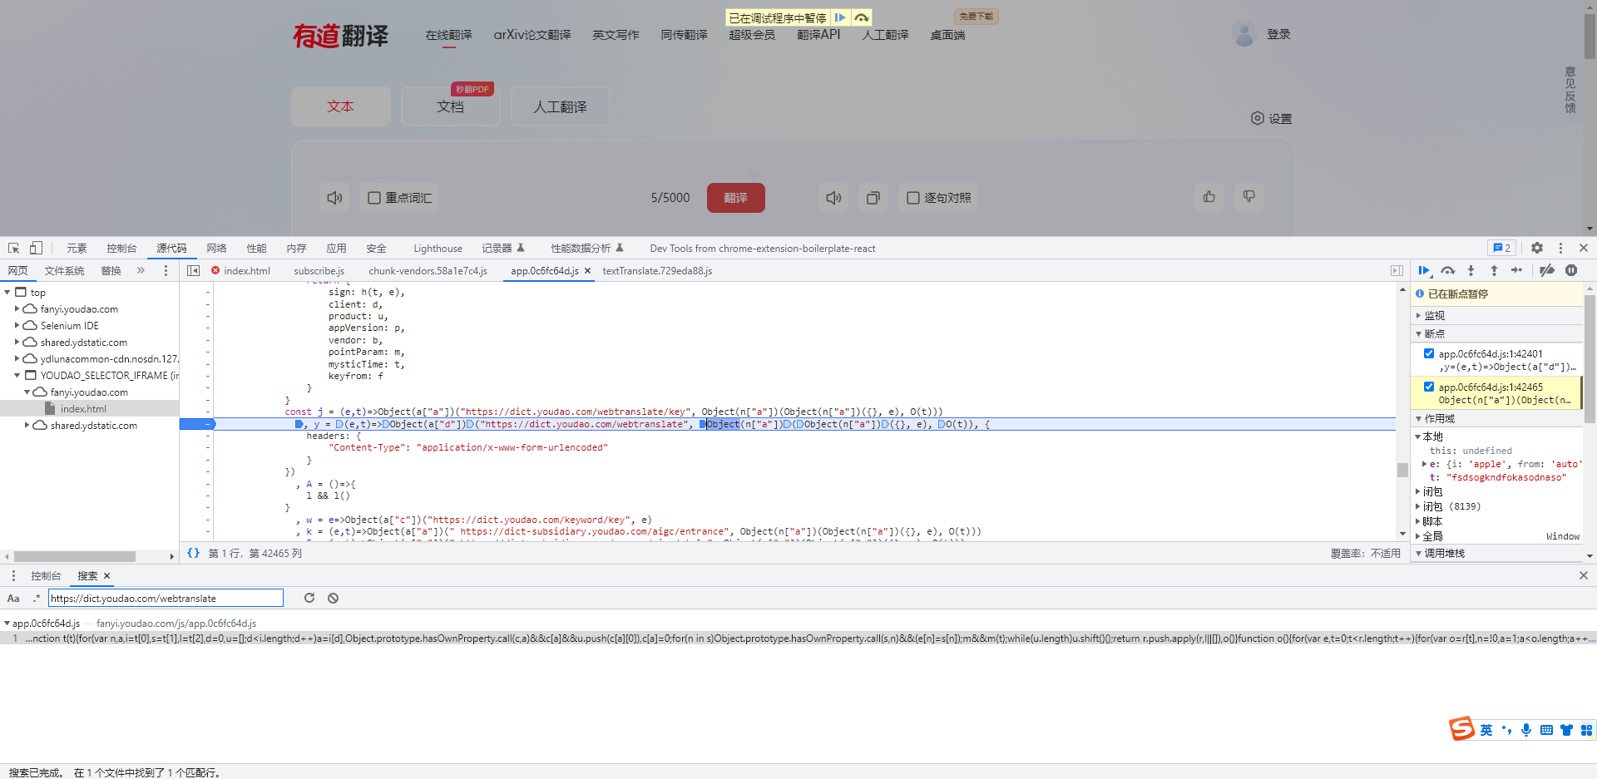Activate the inspect element picker
The height and width of the screenshot is (779, 1597).
[x=14, y=248]
